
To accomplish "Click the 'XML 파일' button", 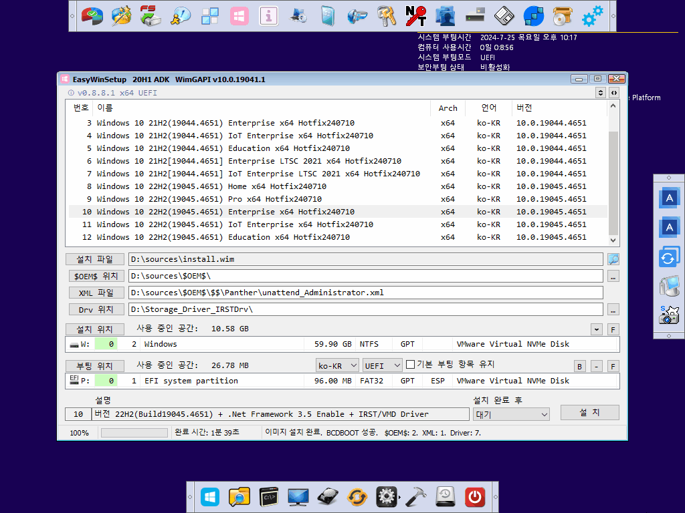I will [x=96, y=293].
